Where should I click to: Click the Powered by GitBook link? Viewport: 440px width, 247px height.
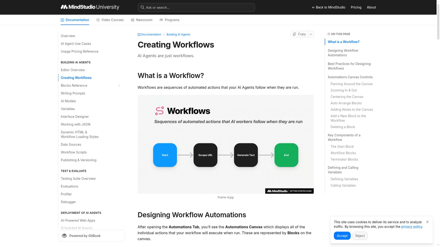91,236
